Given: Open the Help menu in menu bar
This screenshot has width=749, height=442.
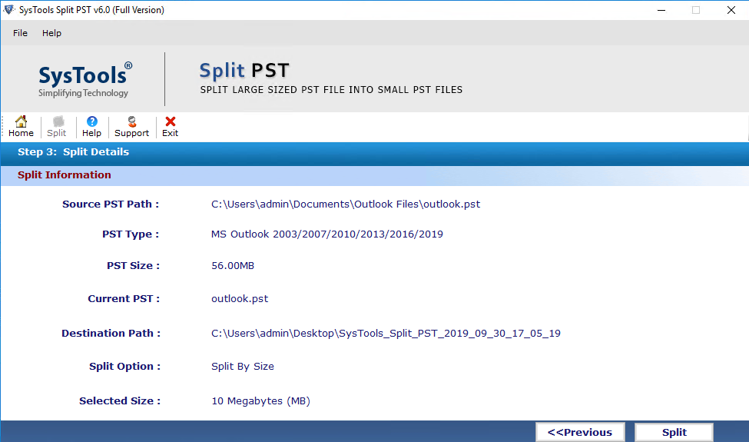Looking at the screenshot, I should point(51,33).
